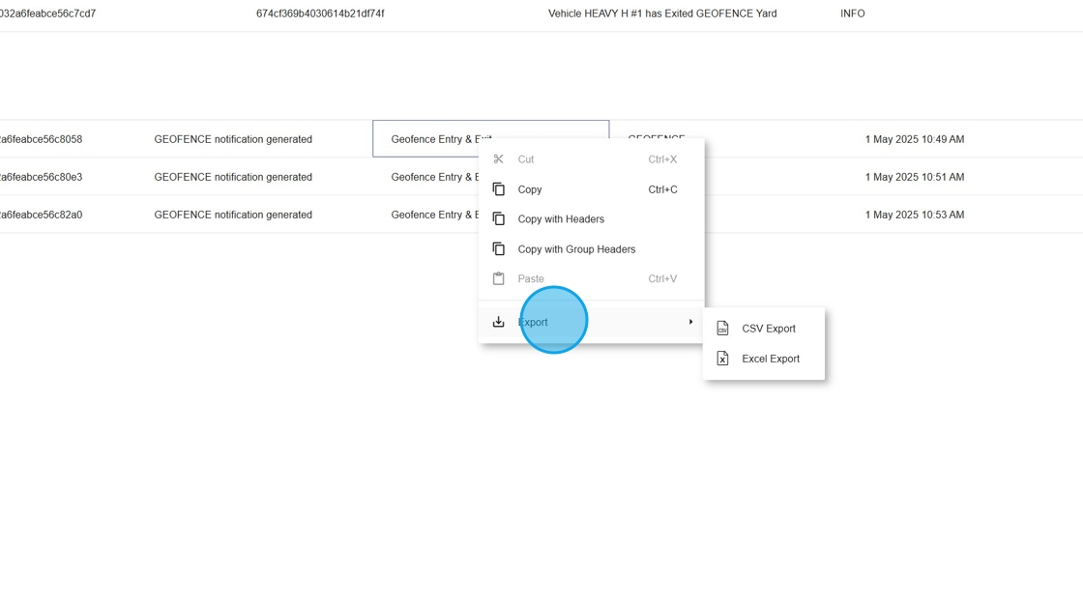Click the Copy icon in context menu
1083x605 pixels.
coord(498,189)
